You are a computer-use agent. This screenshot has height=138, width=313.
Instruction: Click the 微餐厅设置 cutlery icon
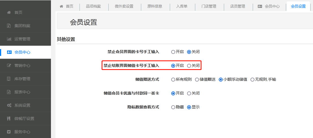coord(9,119)
